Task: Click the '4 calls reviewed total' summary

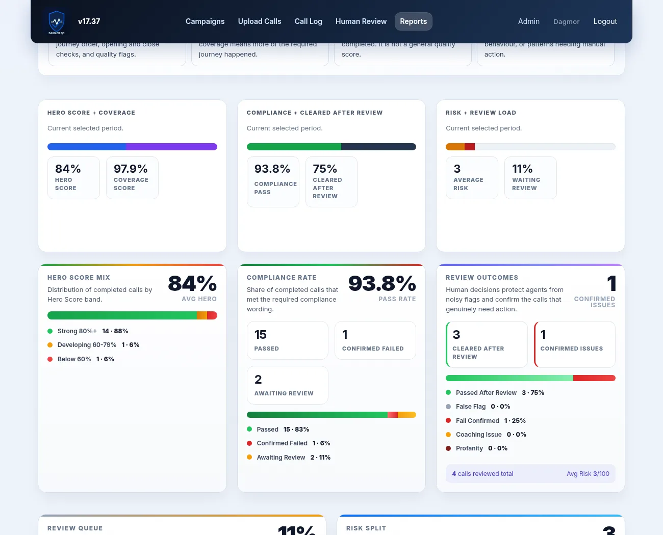Action: coord(482,474)
